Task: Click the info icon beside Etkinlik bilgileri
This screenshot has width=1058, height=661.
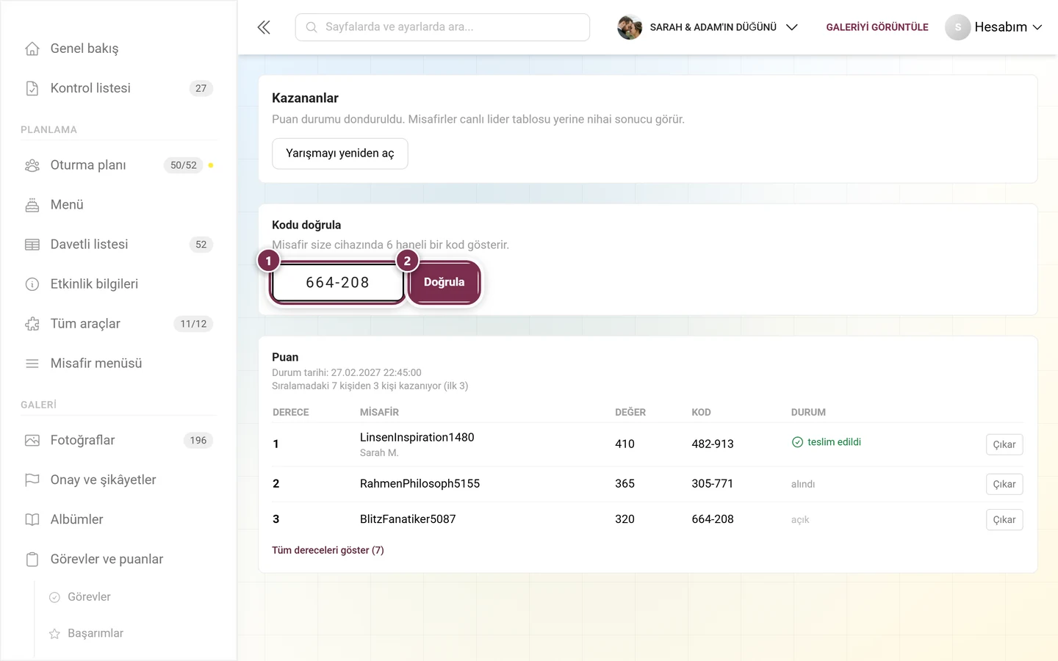Action: pyautogui.click(x=32, y=284)
